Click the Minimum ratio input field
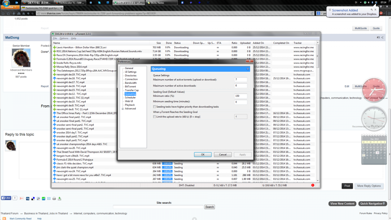Image resolution: width=391 pixels, height=220 pixels. tap(240, 96)
